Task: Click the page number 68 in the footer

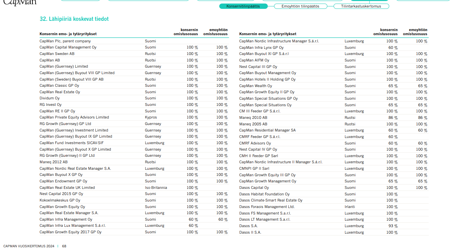Action: (64, 246)
